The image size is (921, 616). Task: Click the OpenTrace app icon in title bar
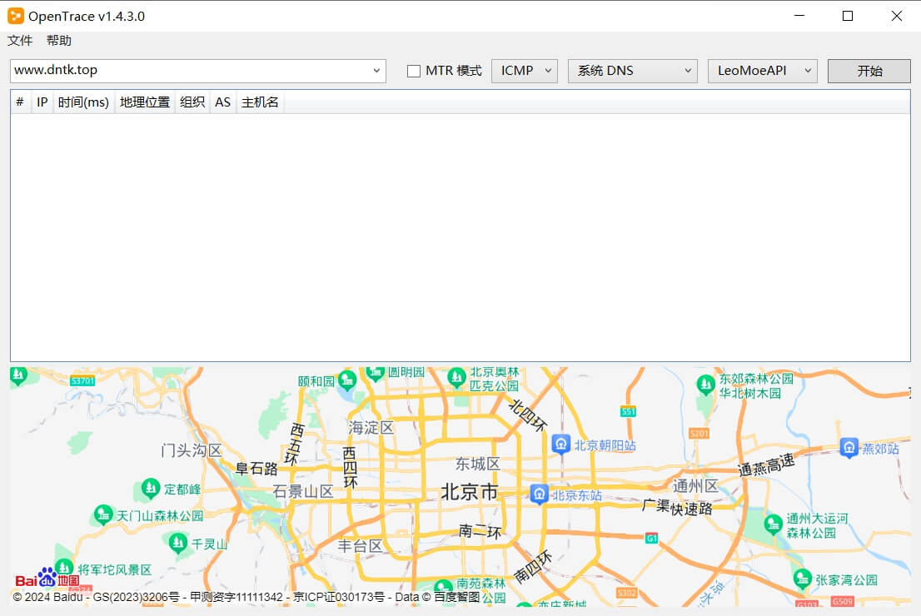click(16, 16)
